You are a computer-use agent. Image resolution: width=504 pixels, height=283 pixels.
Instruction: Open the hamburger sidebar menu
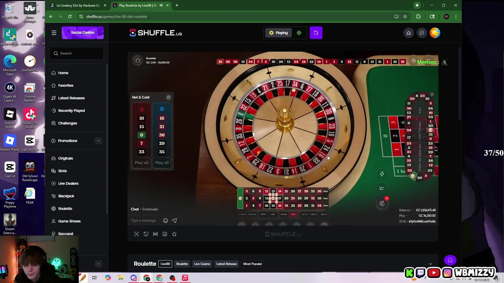pos(54,33)
